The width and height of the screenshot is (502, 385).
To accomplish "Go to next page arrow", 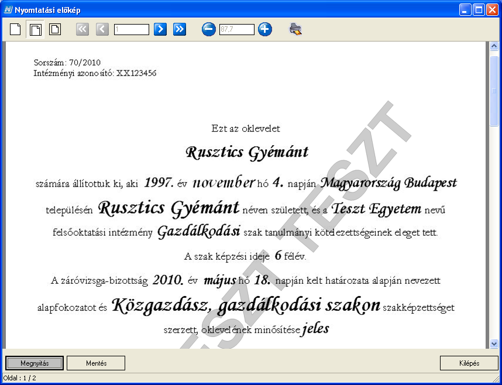I will pos(160,29).
